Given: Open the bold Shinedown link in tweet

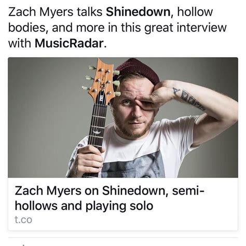Looking at the screenshot, I should [x=139, y=12].
